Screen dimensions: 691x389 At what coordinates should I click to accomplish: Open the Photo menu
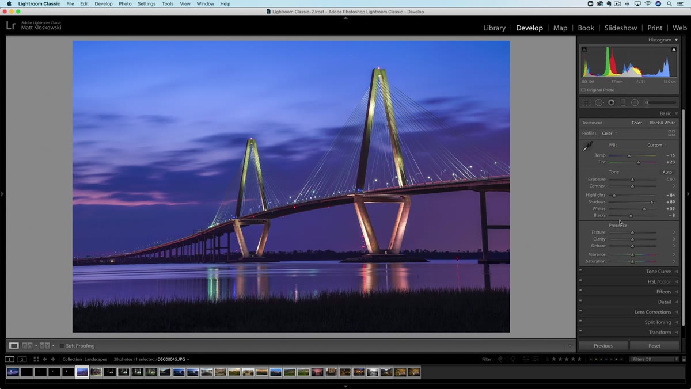pos(125,3)
